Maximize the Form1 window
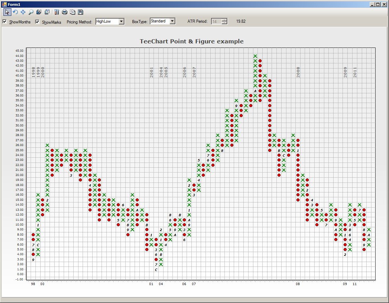The height and width of the screenshot is (303, 389). (x=378, y=4)
